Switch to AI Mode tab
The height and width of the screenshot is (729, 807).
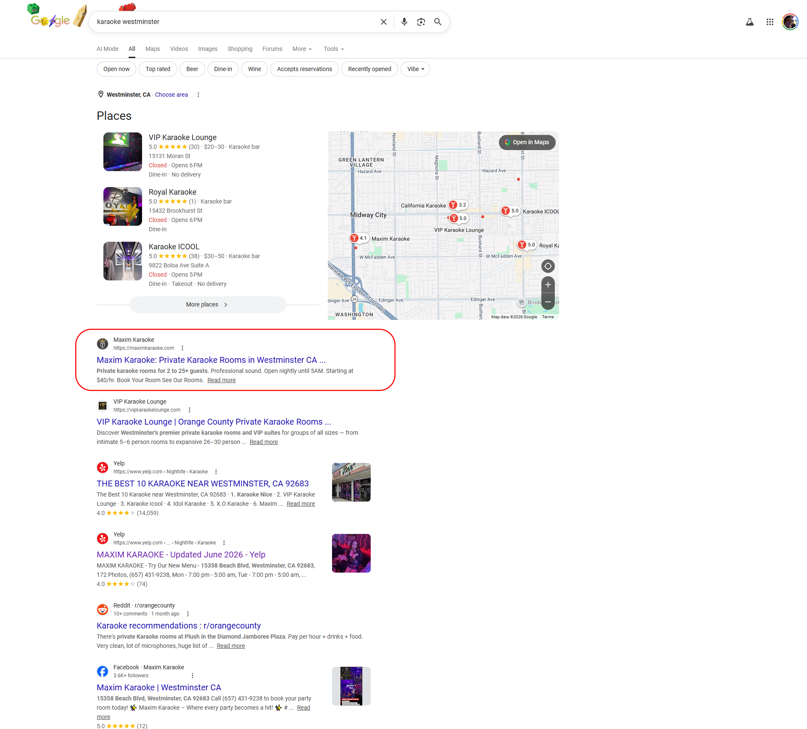point(108,49)
